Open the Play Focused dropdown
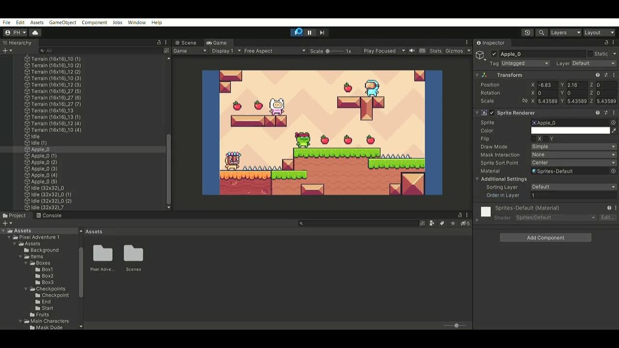The image size is (619, 348). [x=384, y=51]
